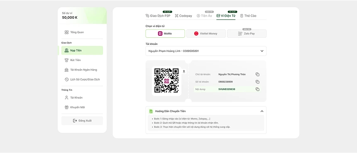The width and height of the screenshot is (357, 153).
Task: Click the Bước 3 instruction line
Action: point(192,127)
